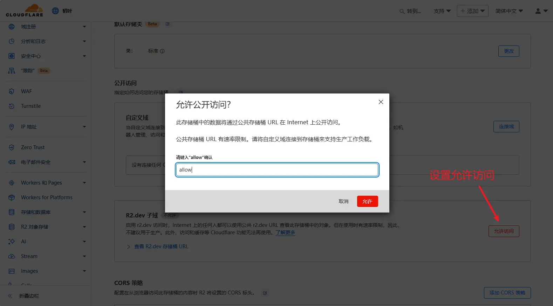Click the red 允许 confirm button

tap(367, 201)
